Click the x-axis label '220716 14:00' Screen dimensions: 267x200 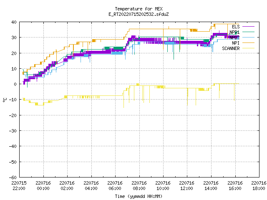(x=211, y=186)
